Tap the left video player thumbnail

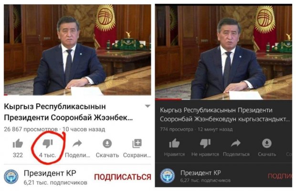(x=77, y=50)
